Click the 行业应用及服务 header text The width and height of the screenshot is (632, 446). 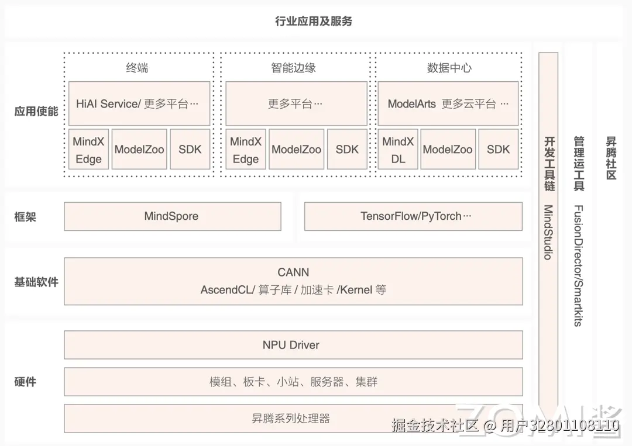[314, 21]
